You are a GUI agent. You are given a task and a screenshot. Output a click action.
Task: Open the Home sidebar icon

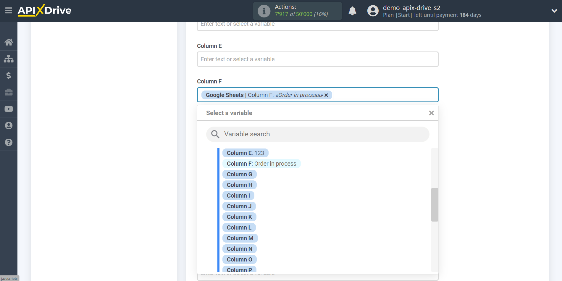(9, 42)
